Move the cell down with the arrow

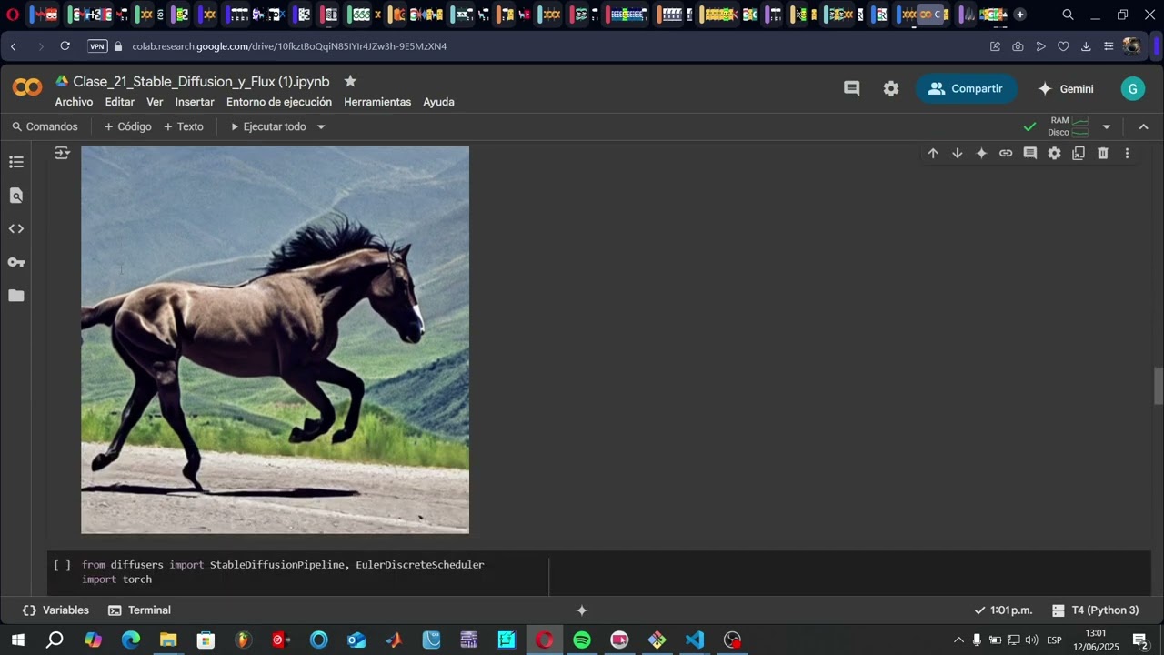pos(958,154)
